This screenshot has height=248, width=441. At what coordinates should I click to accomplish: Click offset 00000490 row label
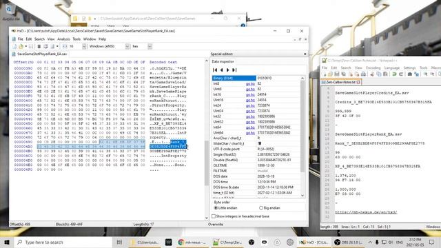pyautogui.click(x=23, y=142)
